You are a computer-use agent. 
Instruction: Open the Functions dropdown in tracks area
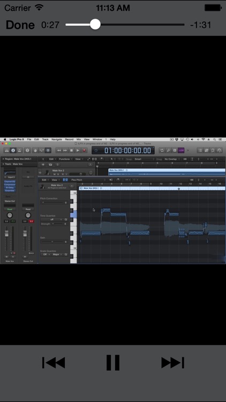(65, 159)
